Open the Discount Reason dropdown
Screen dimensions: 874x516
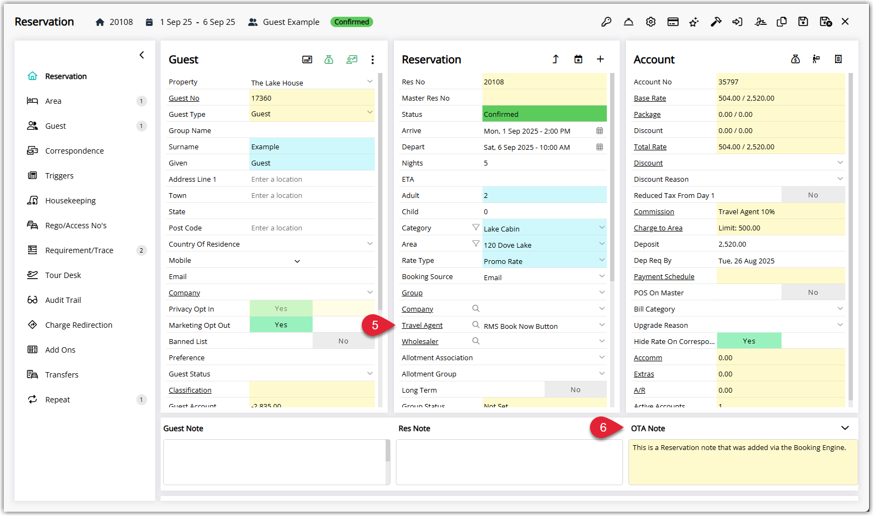pos(840,178)
